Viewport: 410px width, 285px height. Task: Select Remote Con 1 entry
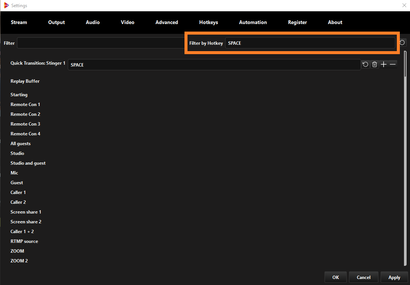click(x=25, y=104)
